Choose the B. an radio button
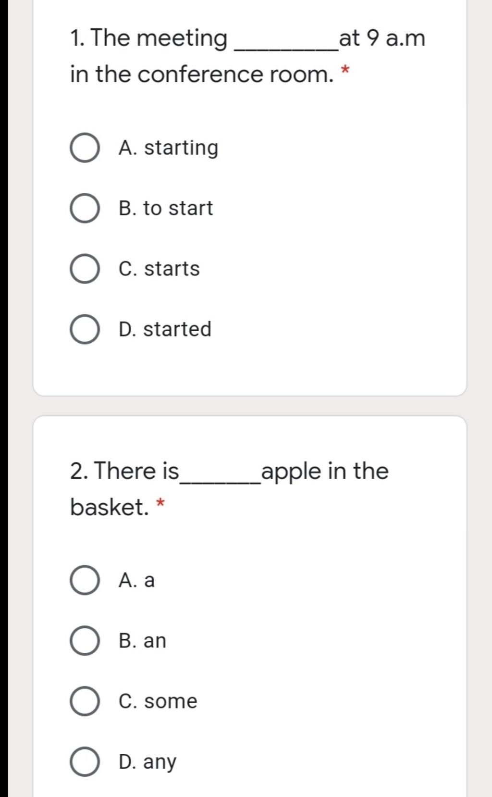Image resolution: width=492 pixels, height=797 pixels. tap(85, 641)
